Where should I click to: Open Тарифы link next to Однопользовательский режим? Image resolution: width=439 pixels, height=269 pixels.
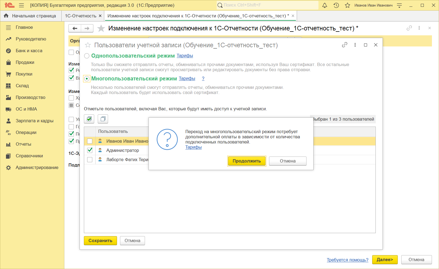point(185,55)
